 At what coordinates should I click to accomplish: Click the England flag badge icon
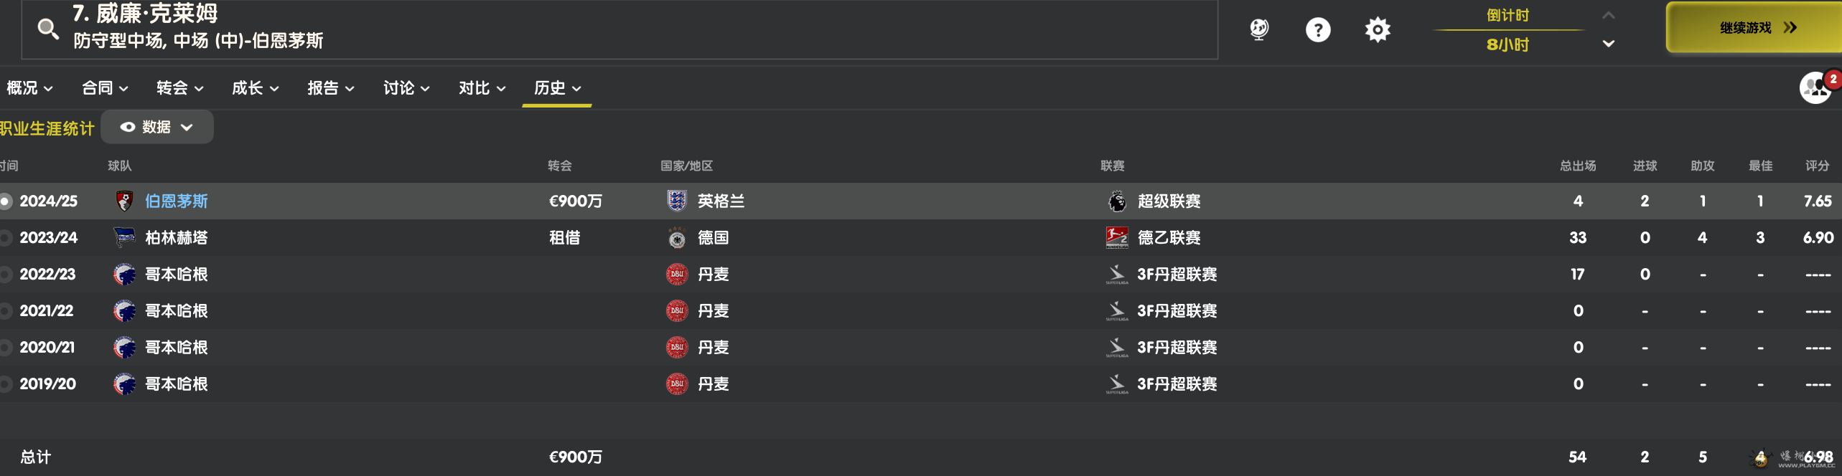pos(676,201)
